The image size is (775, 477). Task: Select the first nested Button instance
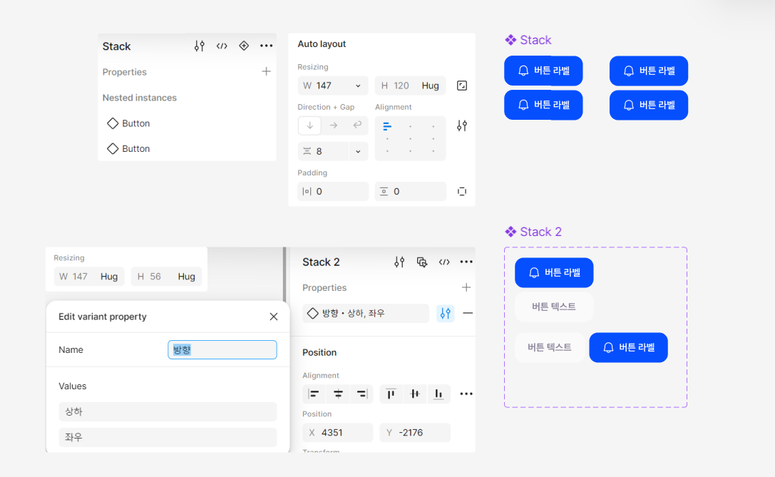point(128,123)
